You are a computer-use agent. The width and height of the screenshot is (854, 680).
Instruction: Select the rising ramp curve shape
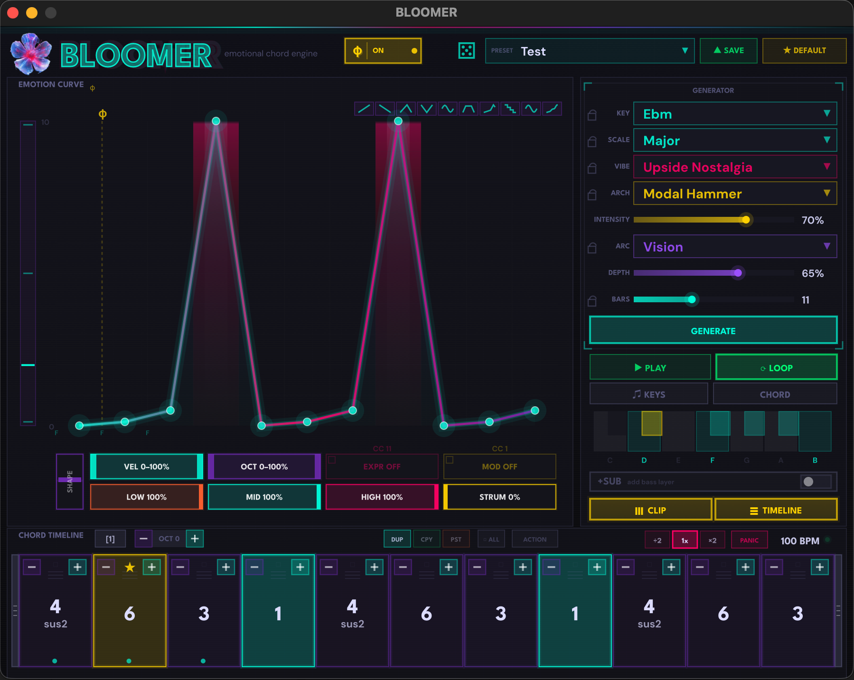click(364, 109)
